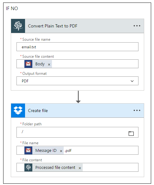Remove the Message ID token from File name

click(x=61, y=151)
